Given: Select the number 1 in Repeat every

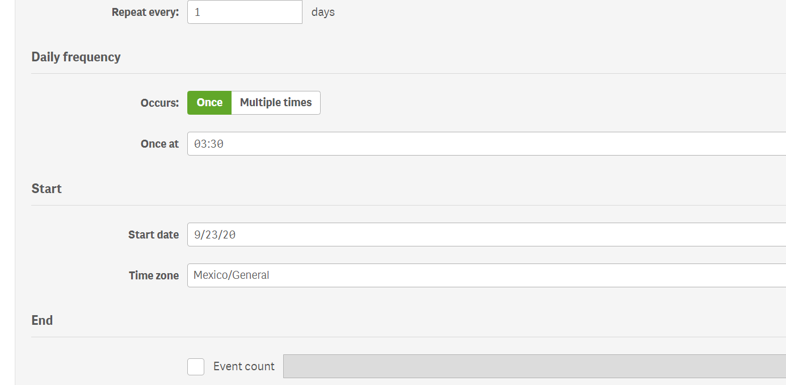Looking at the screenshot, I should tap(195, 12).
